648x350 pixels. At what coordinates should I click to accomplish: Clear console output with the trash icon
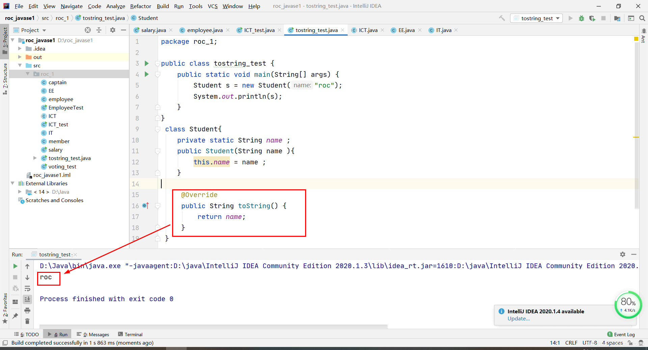point(27,321)
